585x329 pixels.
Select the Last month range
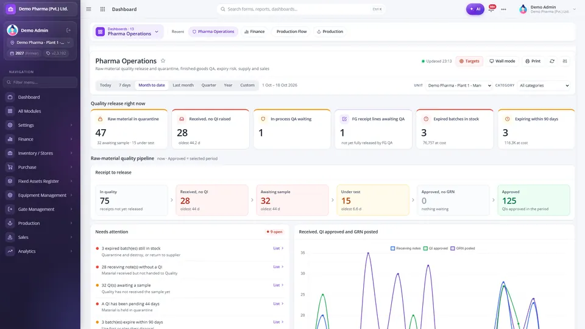[x=183, y=85]
